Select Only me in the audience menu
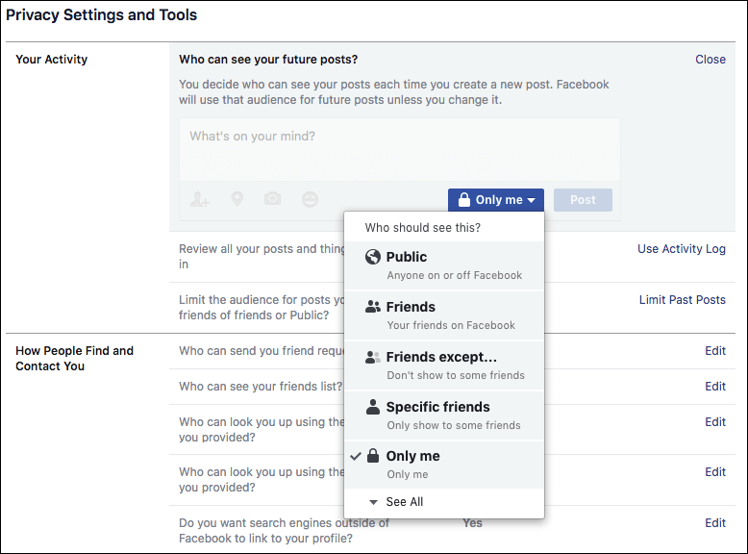This screenshot has width=748, height=554. click(x=443, y=465)
